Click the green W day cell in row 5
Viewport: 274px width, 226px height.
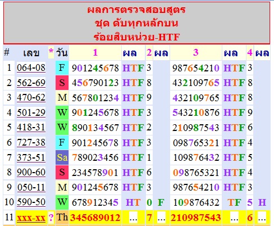tap(62, 128)
